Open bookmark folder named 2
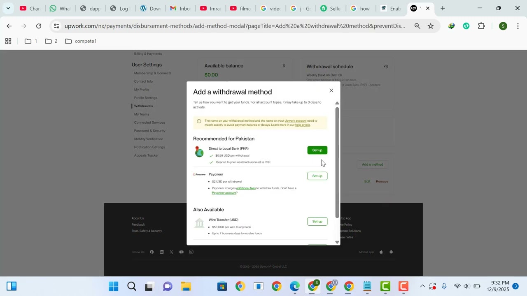Viewport: 527px width, 296px height. point(51,41)
